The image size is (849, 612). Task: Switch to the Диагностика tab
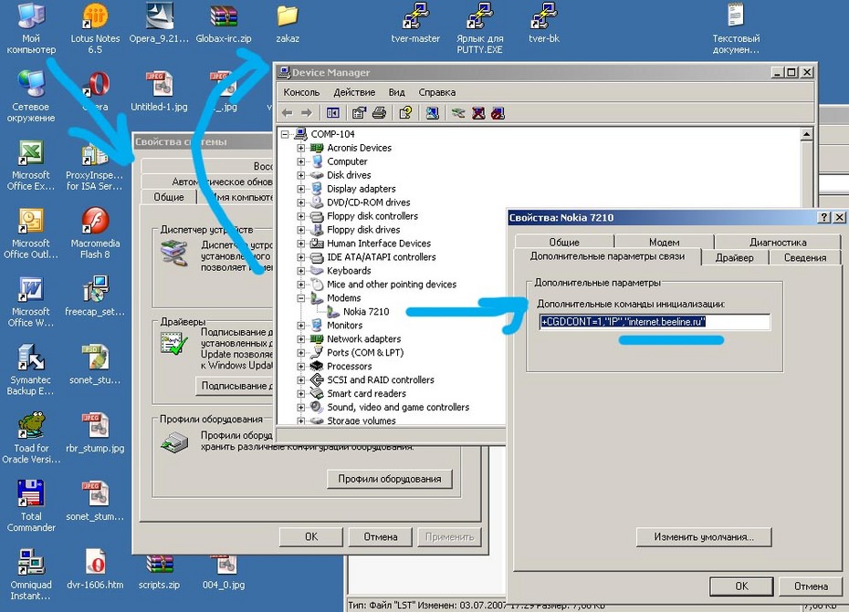click(x=778, y=242)
